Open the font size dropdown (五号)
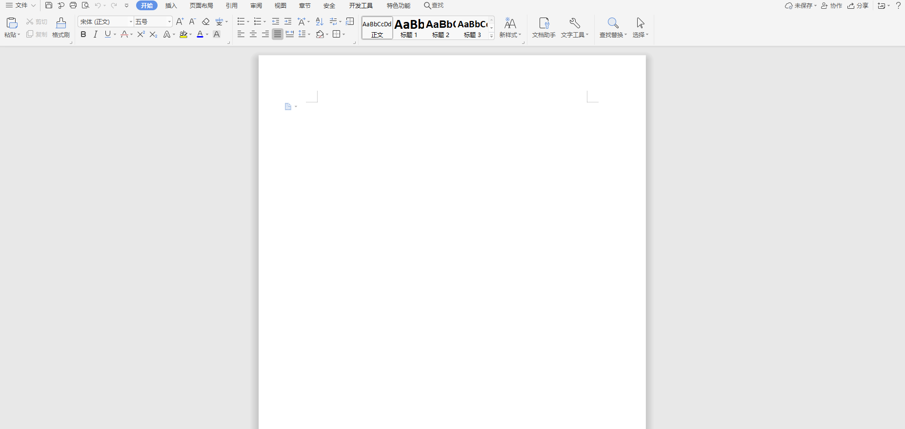 [x=169, y=21]
